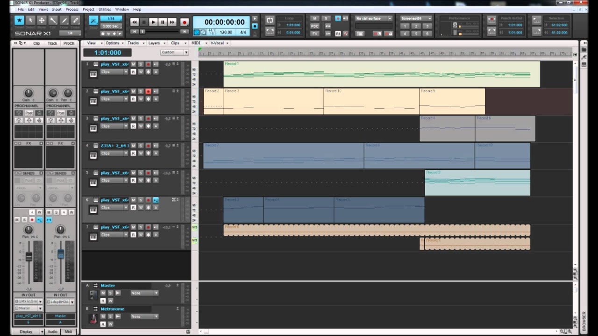Screen dimensions: 598x336
Task: Freeze track 1 with the snowflake icon
Action: click(x=148, y=72)
